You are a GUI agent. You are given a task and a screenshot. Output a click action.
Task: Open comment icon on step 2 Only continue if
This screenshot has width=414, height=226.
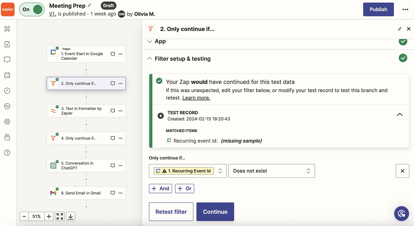[x=113, y=84]
